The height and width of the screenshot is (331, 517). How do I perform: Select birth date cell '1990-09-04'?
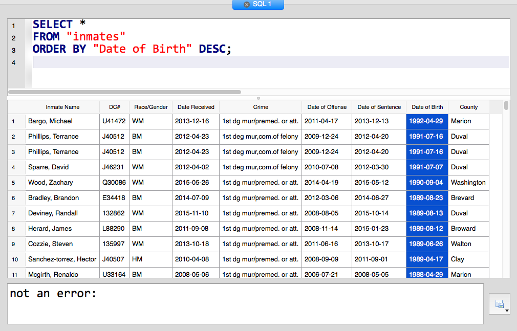tap(427, 183)
